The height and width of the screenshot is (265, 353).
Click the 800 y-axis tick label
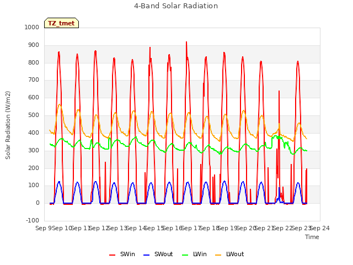(x=34, y=62)
